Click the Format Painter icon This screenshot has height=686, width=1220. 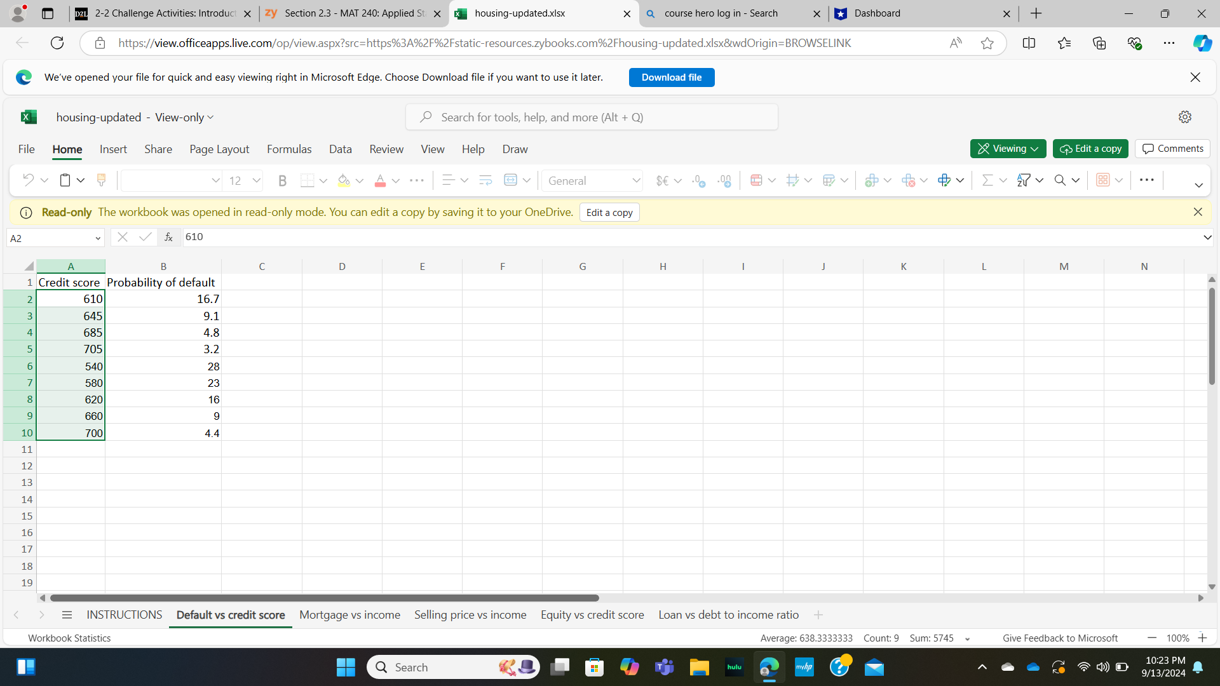click(x=101, y=180)
